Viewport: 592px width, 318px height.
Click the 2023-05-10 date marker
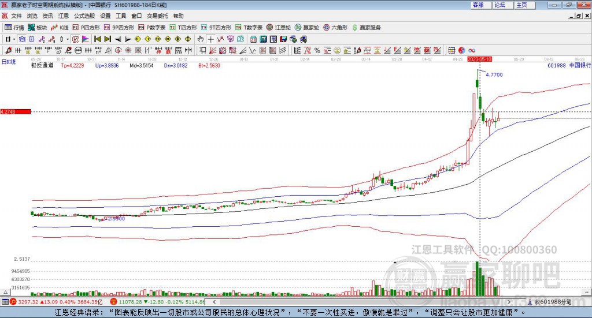pyautogui.click(x=479, y=59)
